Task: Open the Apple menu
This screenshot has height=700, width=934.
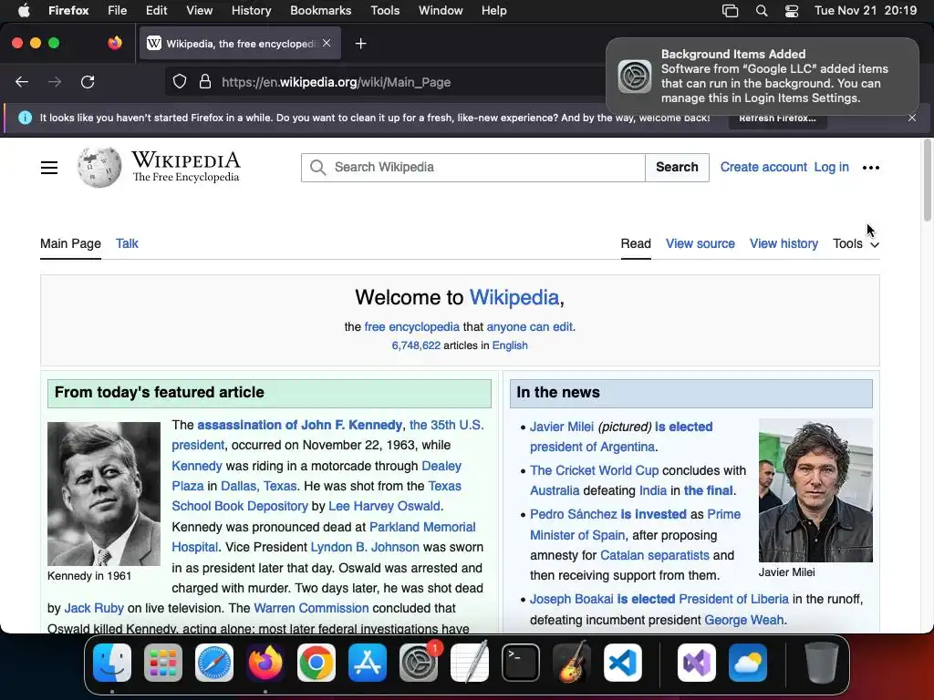Action: click(x=24, y=10)
